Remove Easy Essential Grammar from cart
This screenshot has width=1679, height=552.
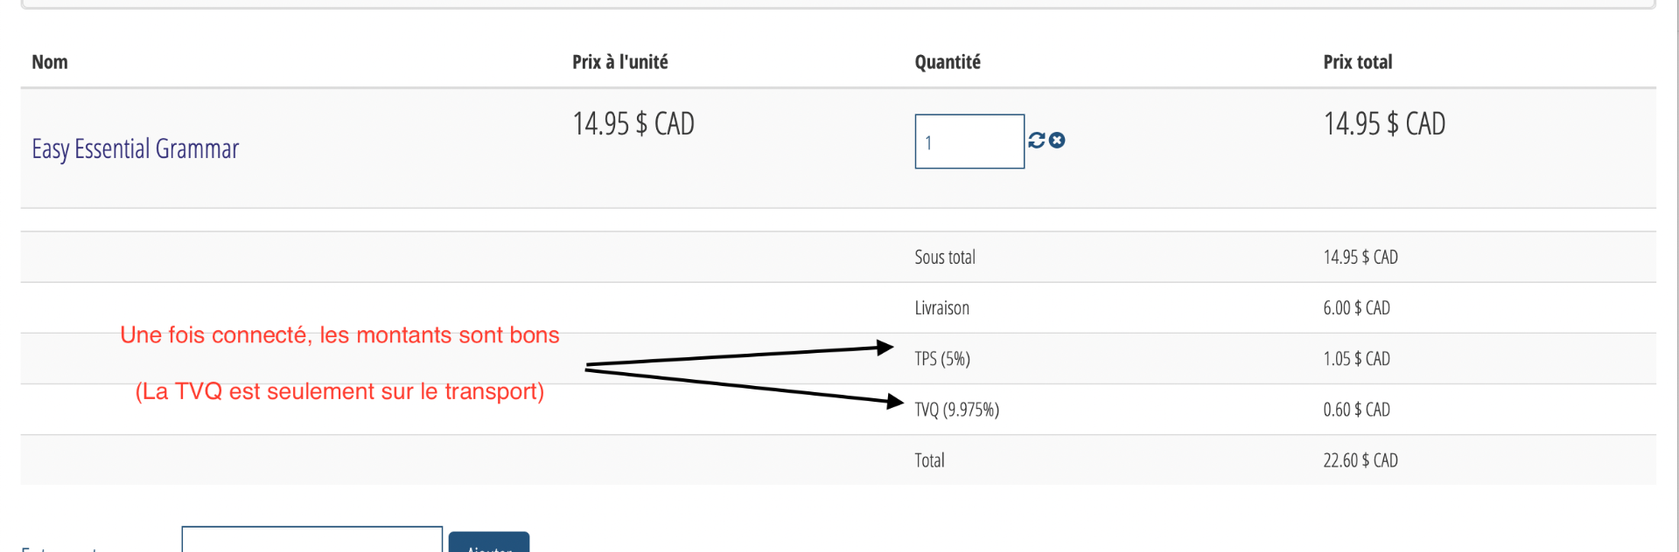pyautogui.click(x=1057, y=141)
